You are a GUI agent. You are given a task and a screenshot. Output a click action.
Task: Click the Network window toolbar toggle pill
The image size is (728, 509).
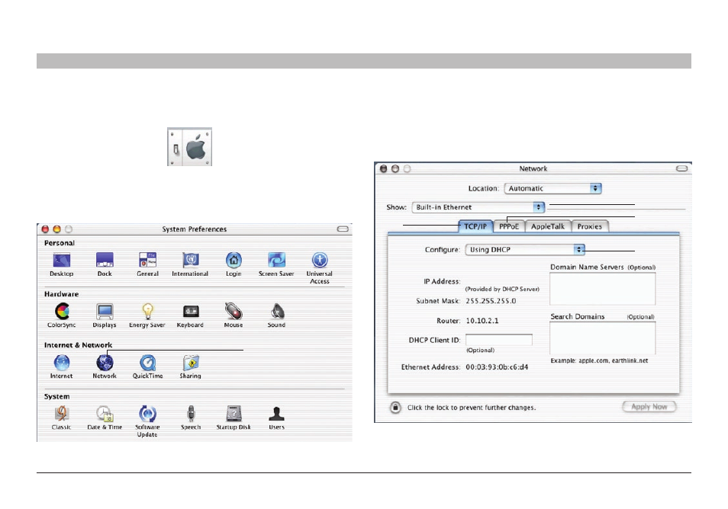coord(681,168)
